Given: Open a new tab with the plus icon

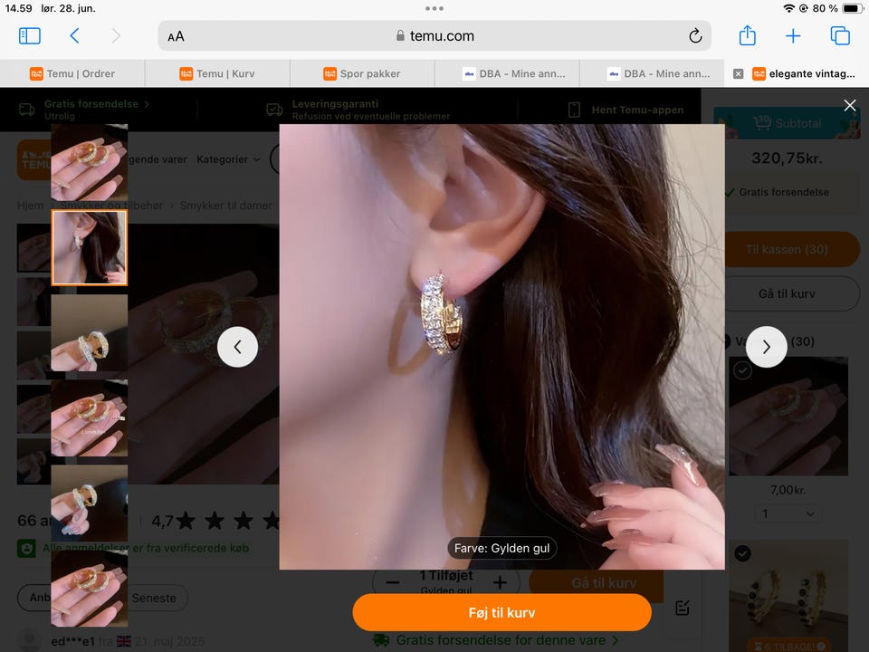Looking at the screenshot, I should pos(793,36).
